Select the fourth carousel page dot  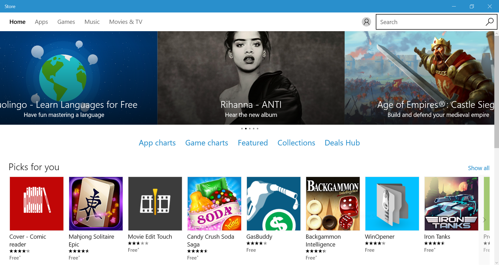click(x=254, y=129)
